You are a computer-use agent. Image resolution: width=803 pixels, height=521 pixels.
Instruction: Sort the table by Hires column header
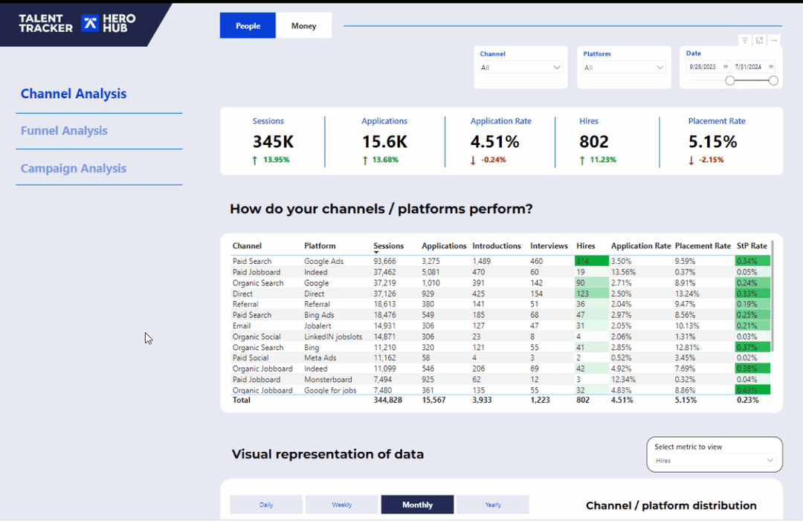(586, 246)
